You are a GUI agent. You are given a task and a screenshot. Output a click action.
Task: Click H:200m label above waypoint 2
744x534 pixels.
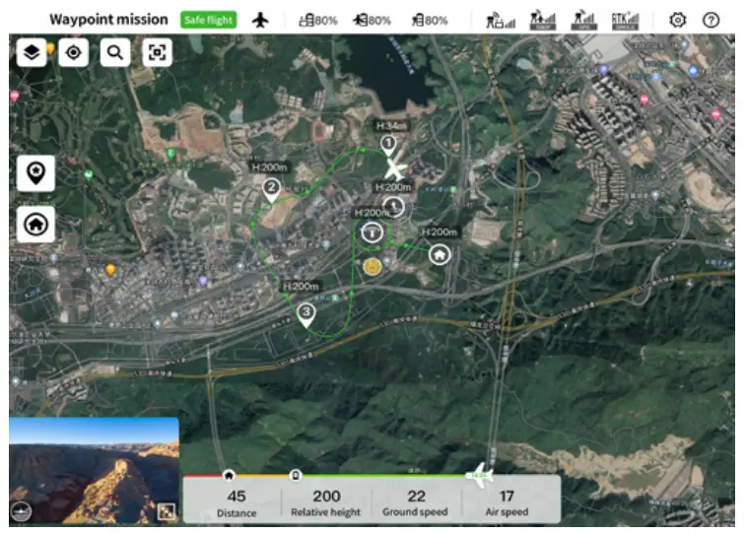click(269, 167)
